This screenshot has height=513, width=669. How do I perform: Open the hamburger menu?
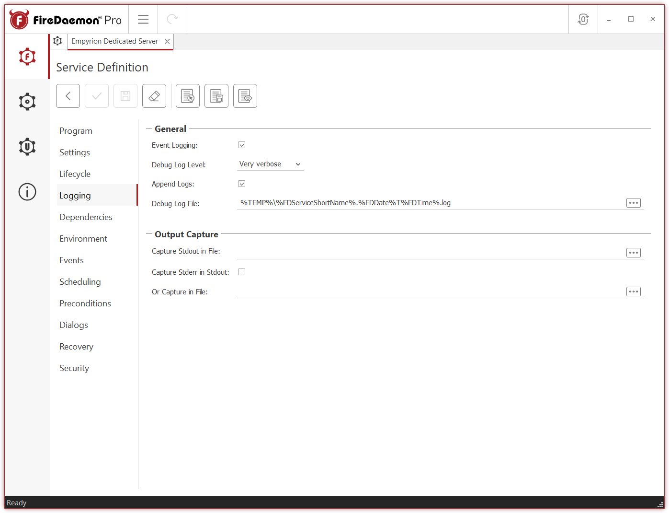click(x=143, y=19)
